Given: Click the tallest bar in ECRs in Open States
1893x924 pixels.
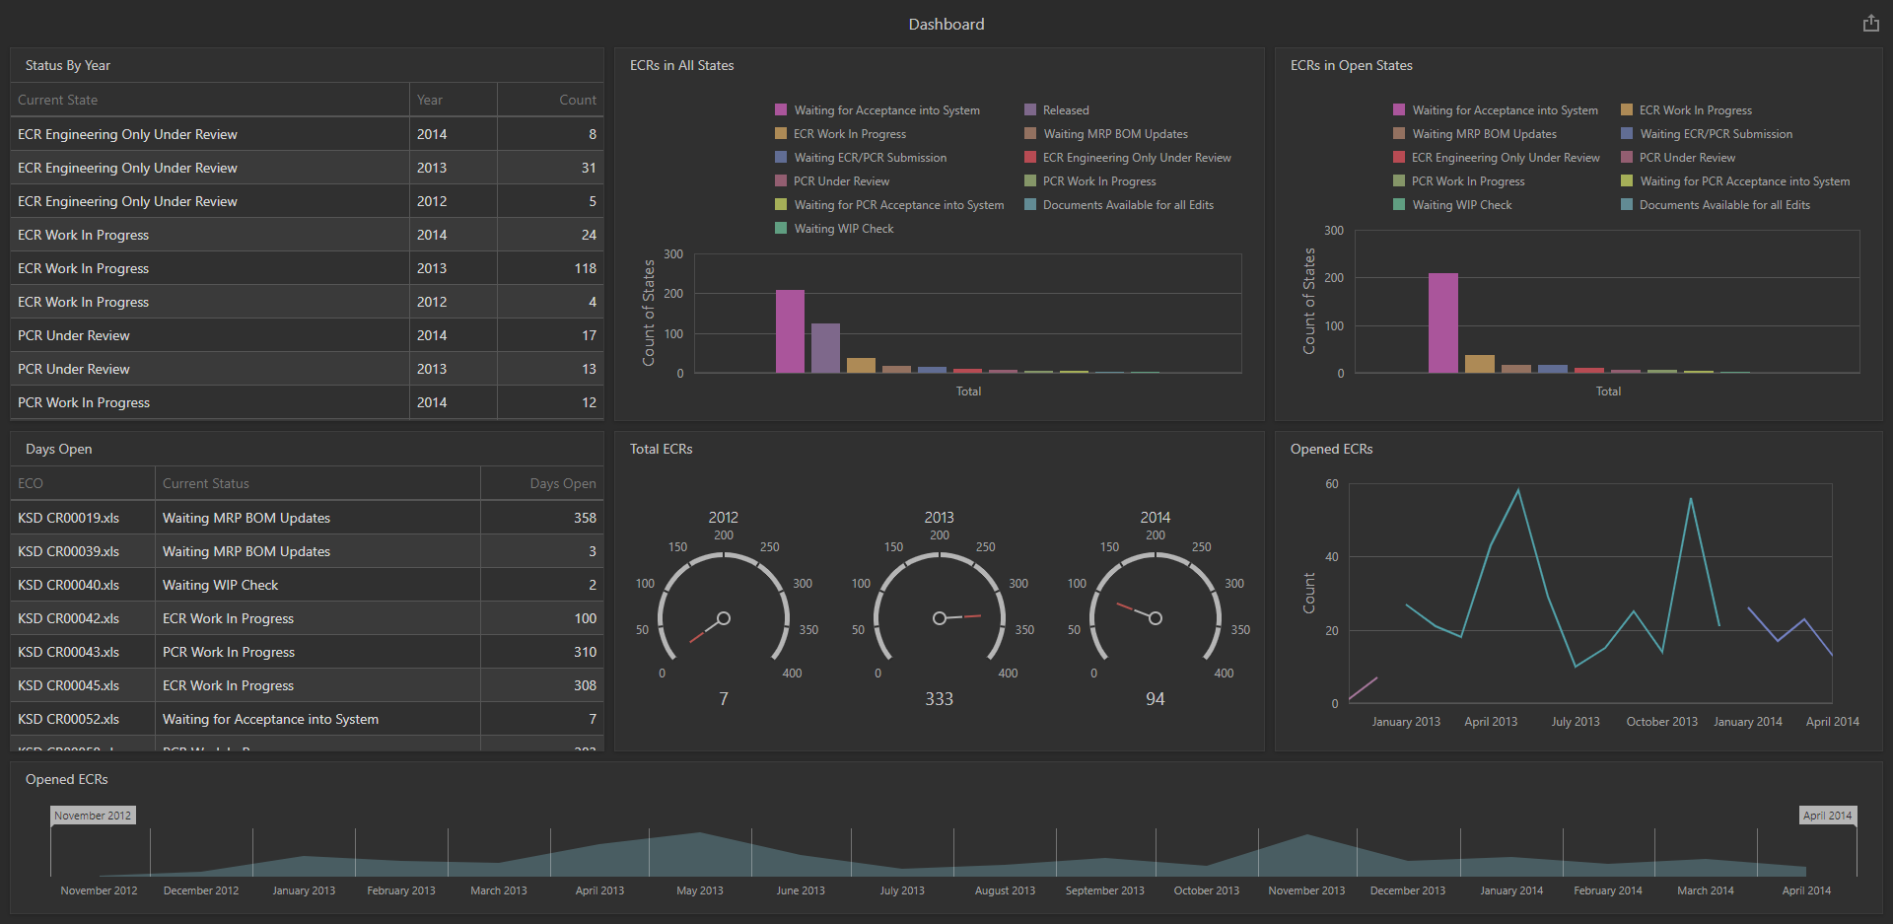Looking at the screenshot, I should click(1442, 320).
